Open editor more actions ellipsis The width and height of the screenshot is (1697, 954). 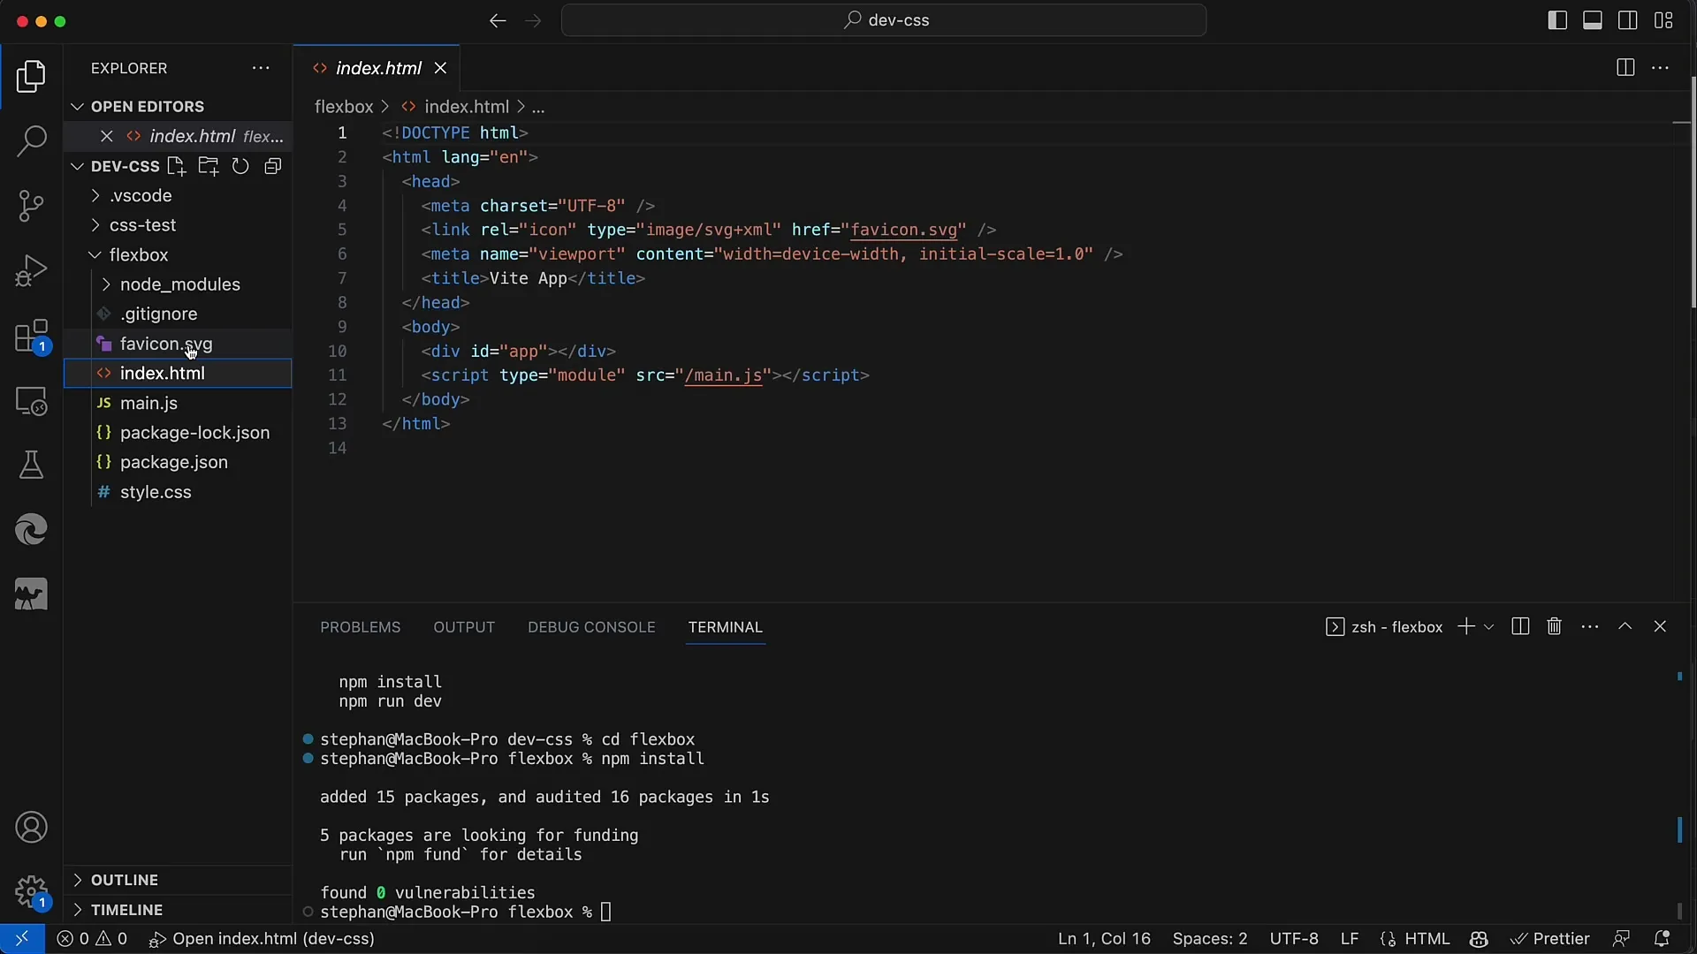coord(1661,68)
